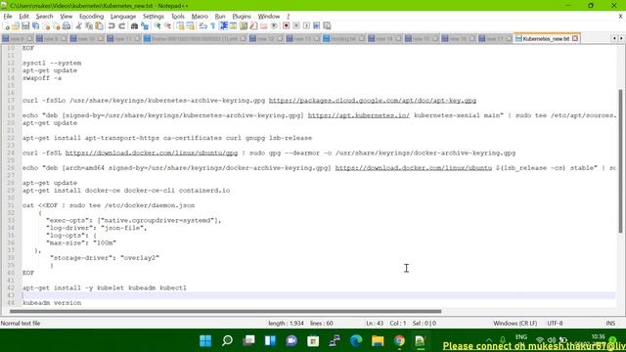
Task: Click the Playback macro icon
Action: point(306,26)
